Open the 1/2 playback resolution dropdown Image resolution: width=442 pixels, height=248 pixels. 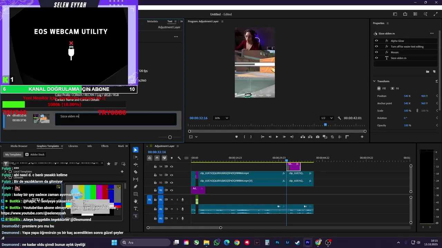(327, 118)
